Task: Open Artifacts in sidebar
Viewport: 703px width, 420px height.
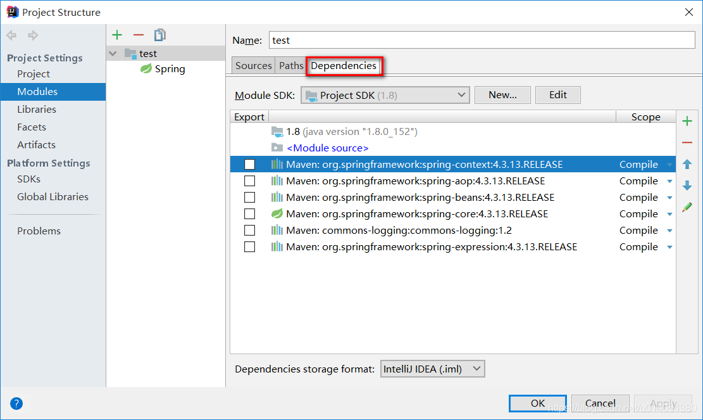Action: point(36,145)
